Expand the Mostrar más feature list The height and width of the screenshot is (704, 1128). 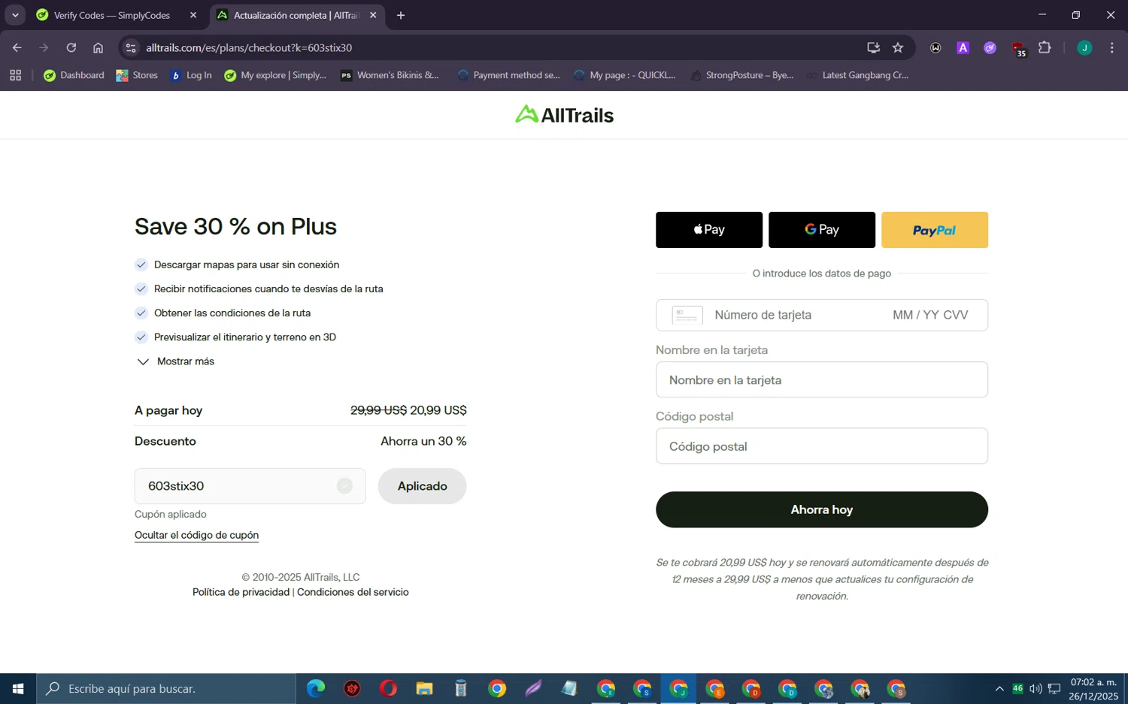coord(176,361)
